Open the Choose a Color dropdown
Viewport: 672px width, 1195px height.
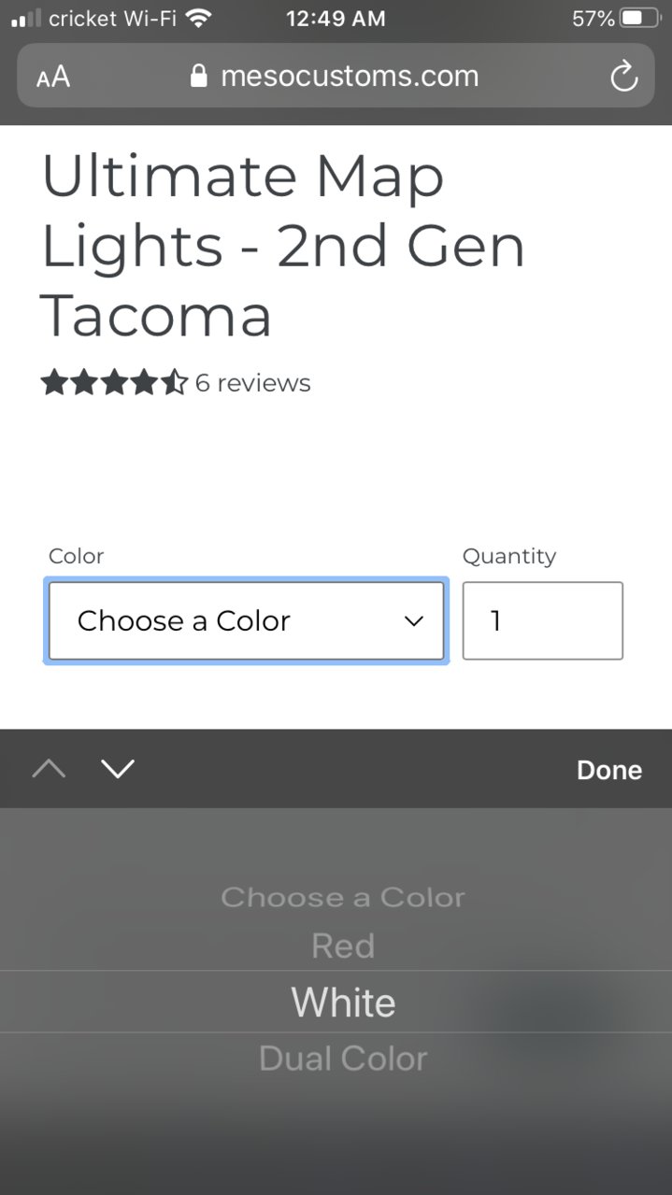coord(247,621)
